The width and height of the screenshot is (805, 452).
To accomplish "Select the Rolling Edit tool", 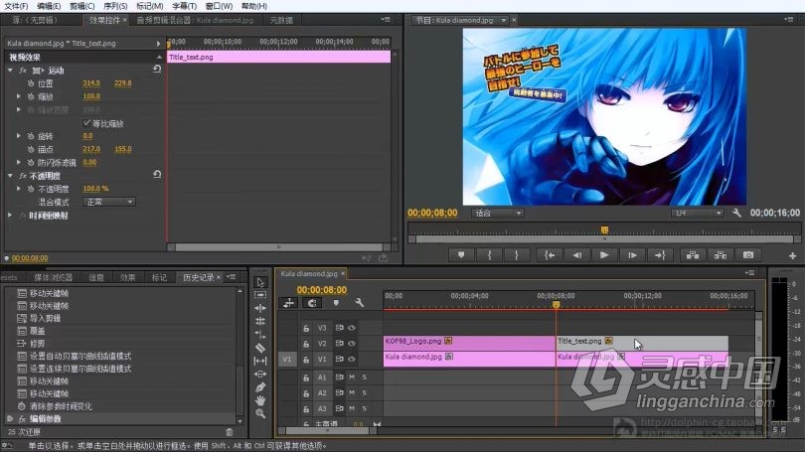I will coord(260,321).
